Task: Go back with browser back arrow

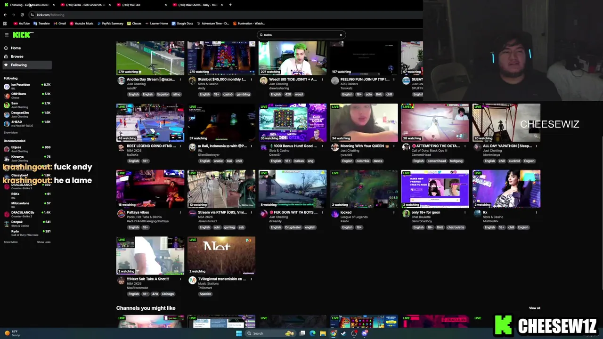Action: click(x=5, y=15)
